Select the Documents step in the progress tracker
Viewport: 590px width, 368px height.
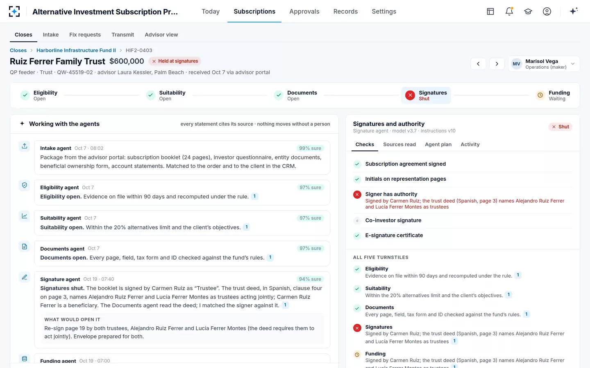296,95
